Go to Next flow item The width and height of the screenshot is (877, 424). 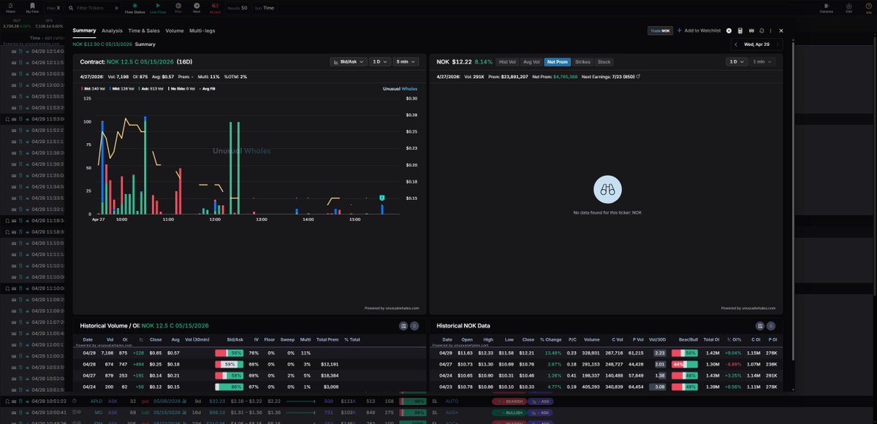coord(197,5)
